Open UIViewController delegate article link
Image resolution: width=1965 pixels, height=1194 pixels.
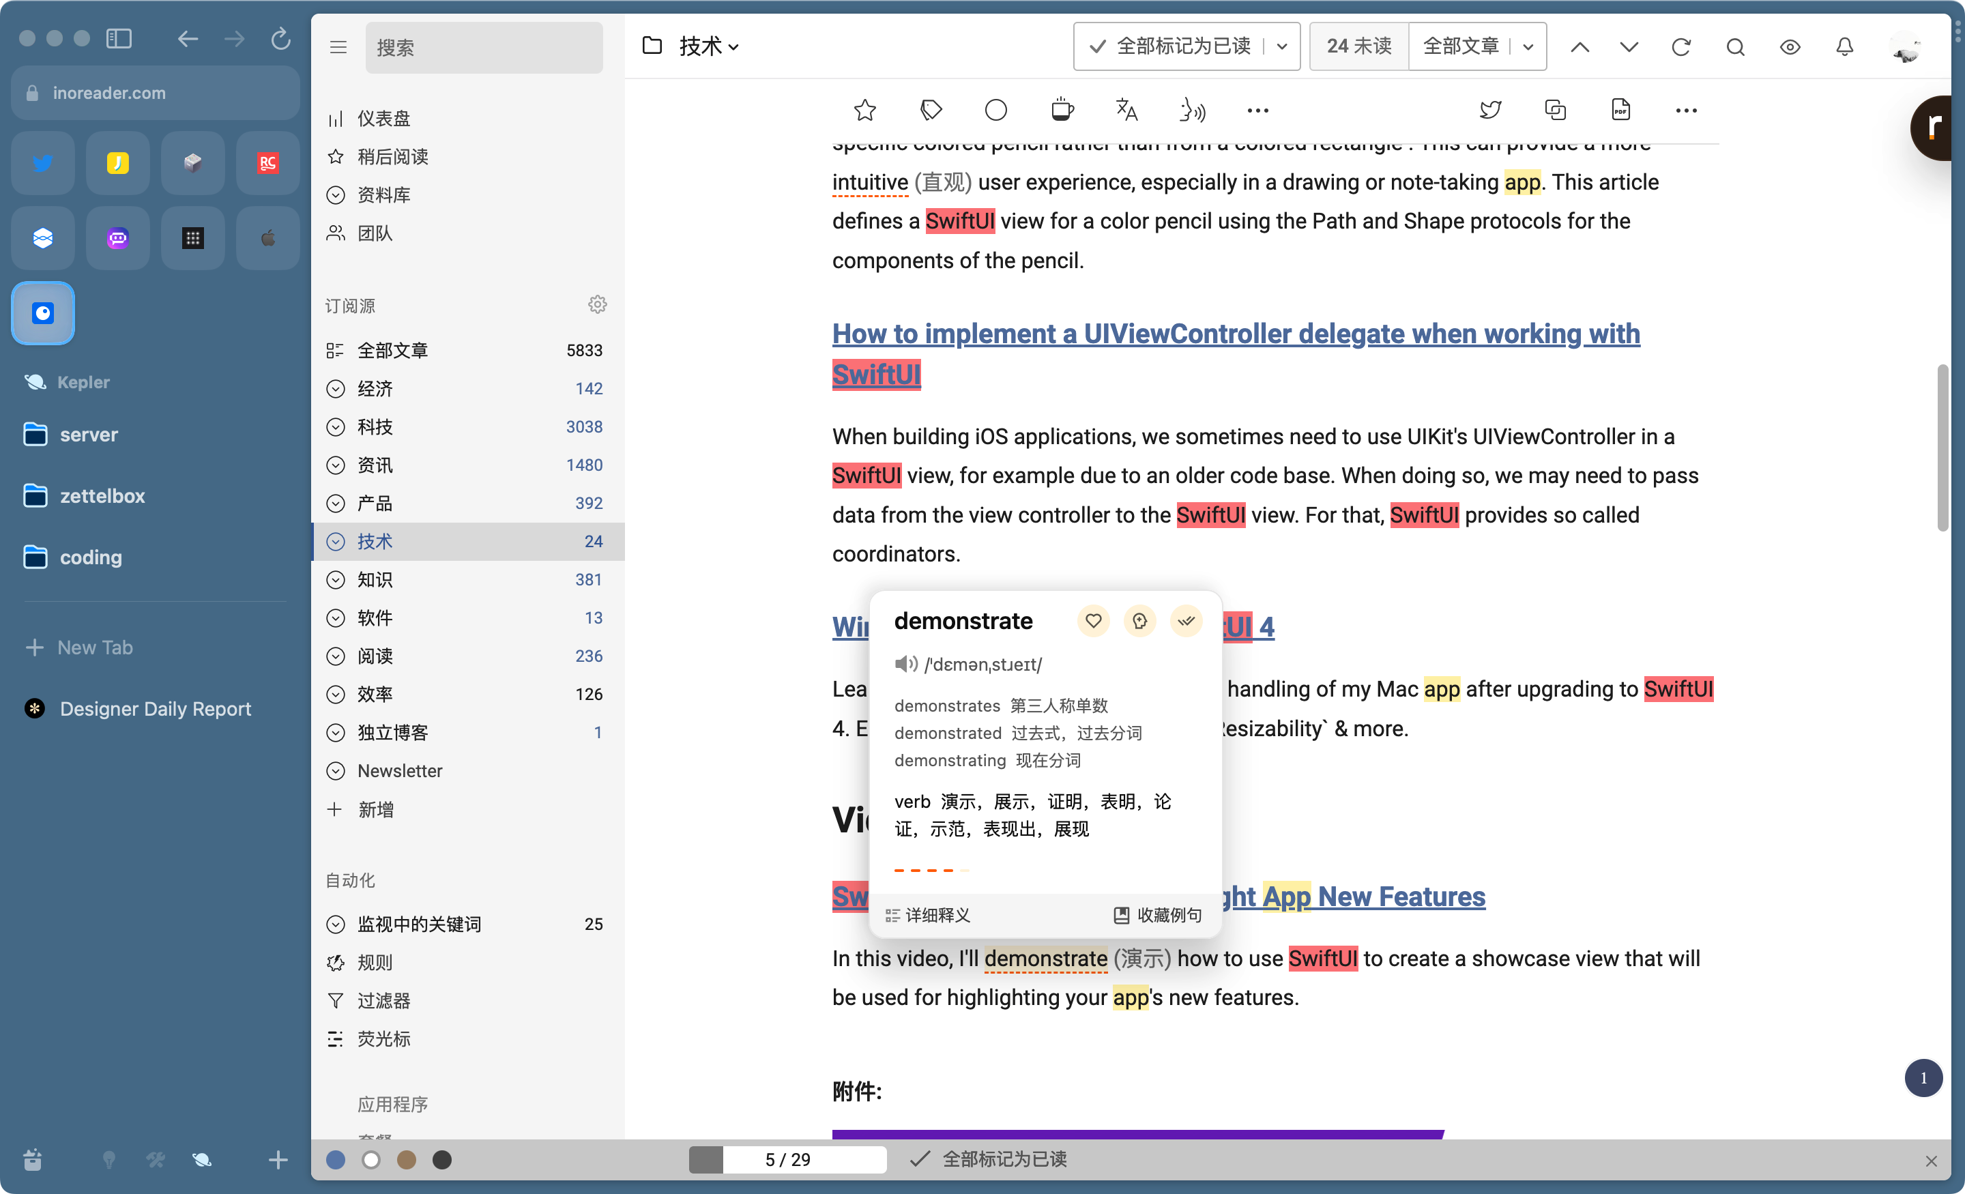click(x=1236, y=353)
